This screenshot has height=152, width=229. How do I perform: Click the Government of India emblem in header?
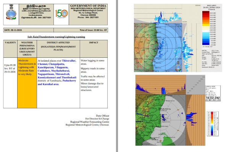(x=11, y=12)
